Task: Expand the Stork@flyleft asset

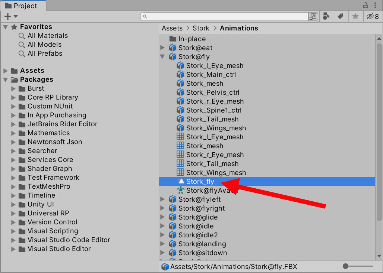Action: click(162, 199)
